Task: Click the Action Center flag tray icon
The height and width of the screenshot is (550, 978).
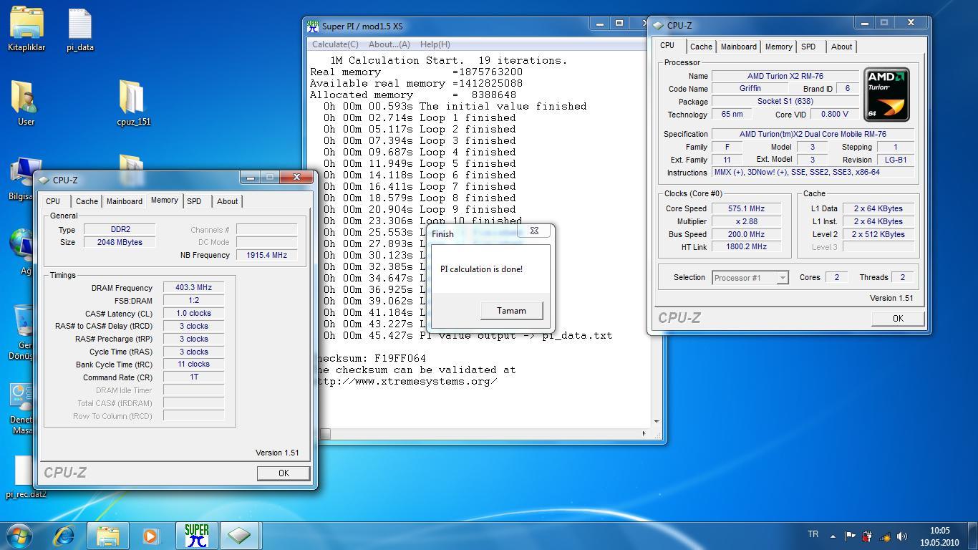Action: click(850, 536)
